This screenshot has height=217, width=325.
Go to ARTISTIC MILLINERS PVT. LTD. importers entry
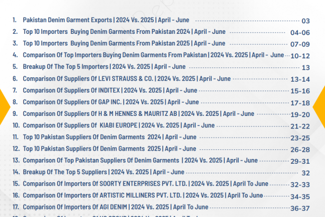tap(143, 195)
